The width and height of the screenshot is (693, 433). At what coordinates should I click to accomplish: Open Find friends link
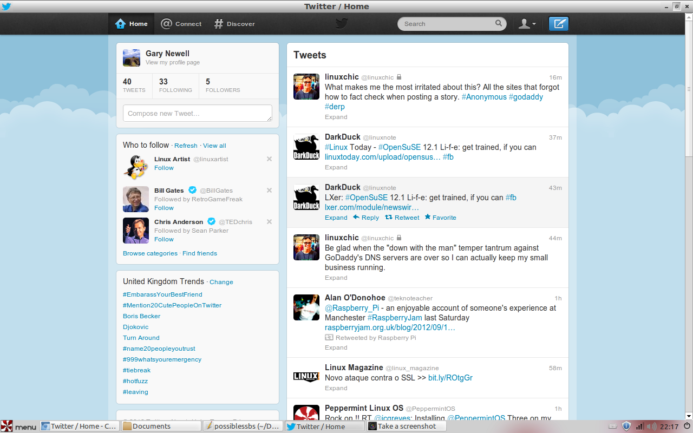point(200,253)
